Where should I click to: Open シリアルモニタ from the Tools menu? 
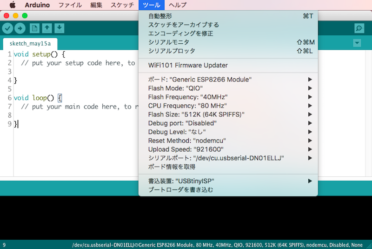[x=228, y=42]
